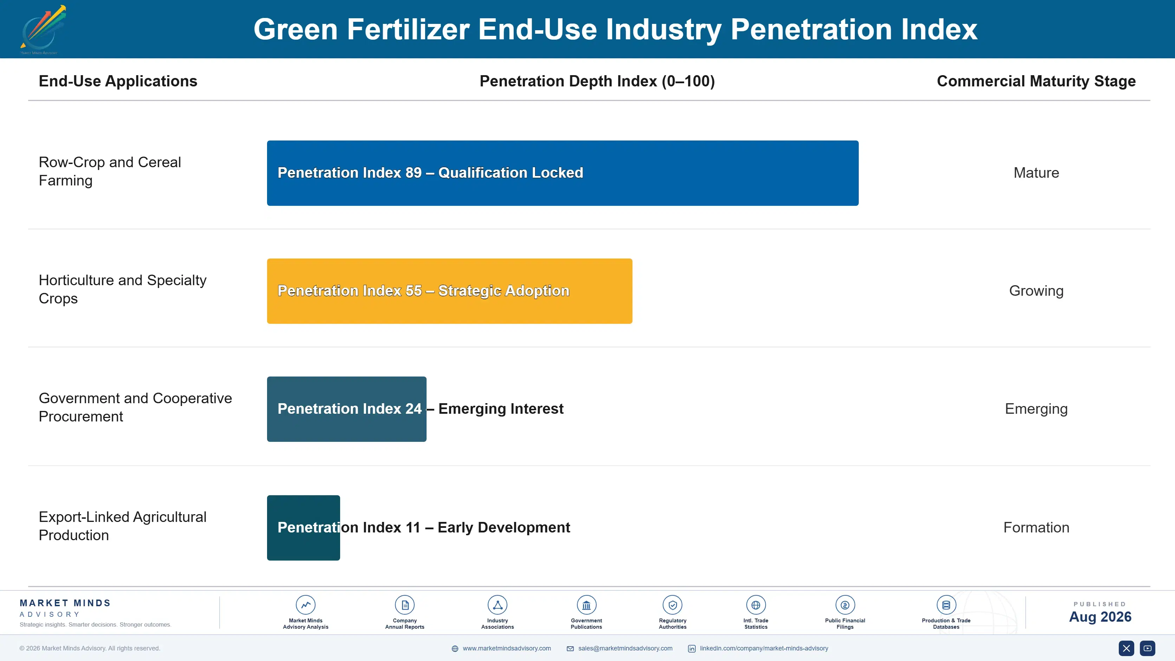1175x661 pixels.
Task: Click the title 'Green Fertilizer End-Use Industry Penetration Index'
Action: [615, 29]
